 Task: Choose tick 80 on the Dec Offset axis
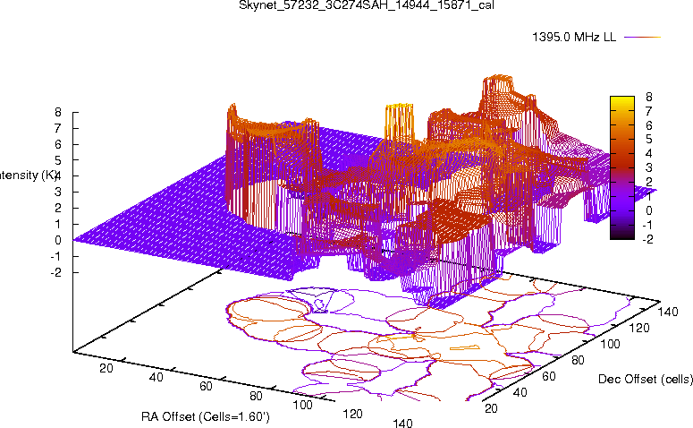click(x=578, y=360)
